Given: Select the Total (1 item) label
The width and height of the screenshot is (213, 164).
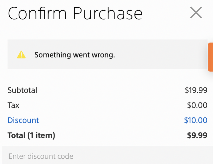Looking at the screenshot, I should 31,135.
